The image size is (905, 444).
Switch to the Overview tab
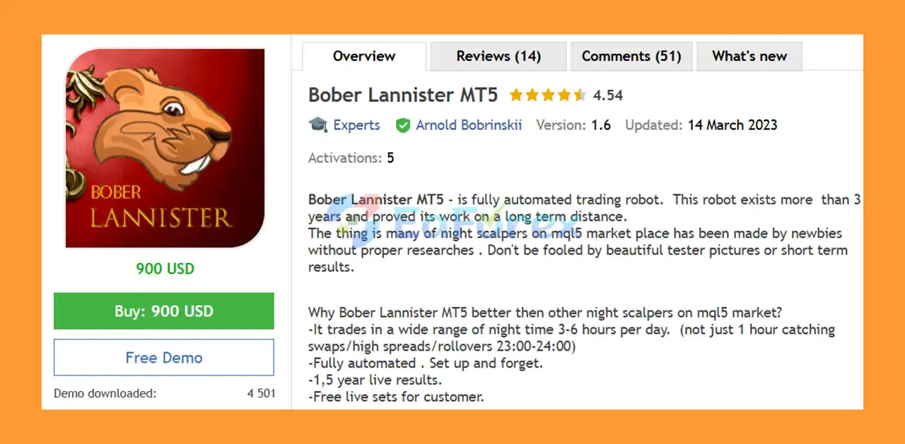click(364, 57)
